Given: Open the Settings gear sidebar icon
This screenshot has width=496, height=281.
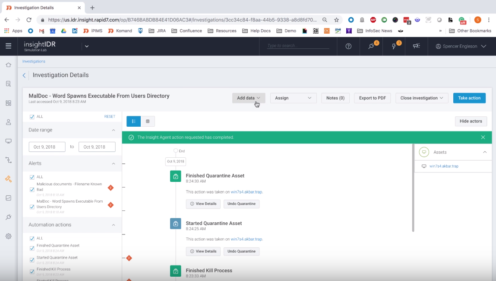Looking at the screenshot, I should [x=9, y=236].
